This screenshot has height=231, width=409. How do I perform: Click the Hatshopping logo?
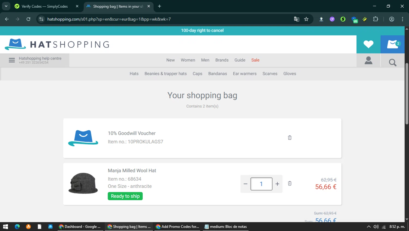tap(57, 44)
